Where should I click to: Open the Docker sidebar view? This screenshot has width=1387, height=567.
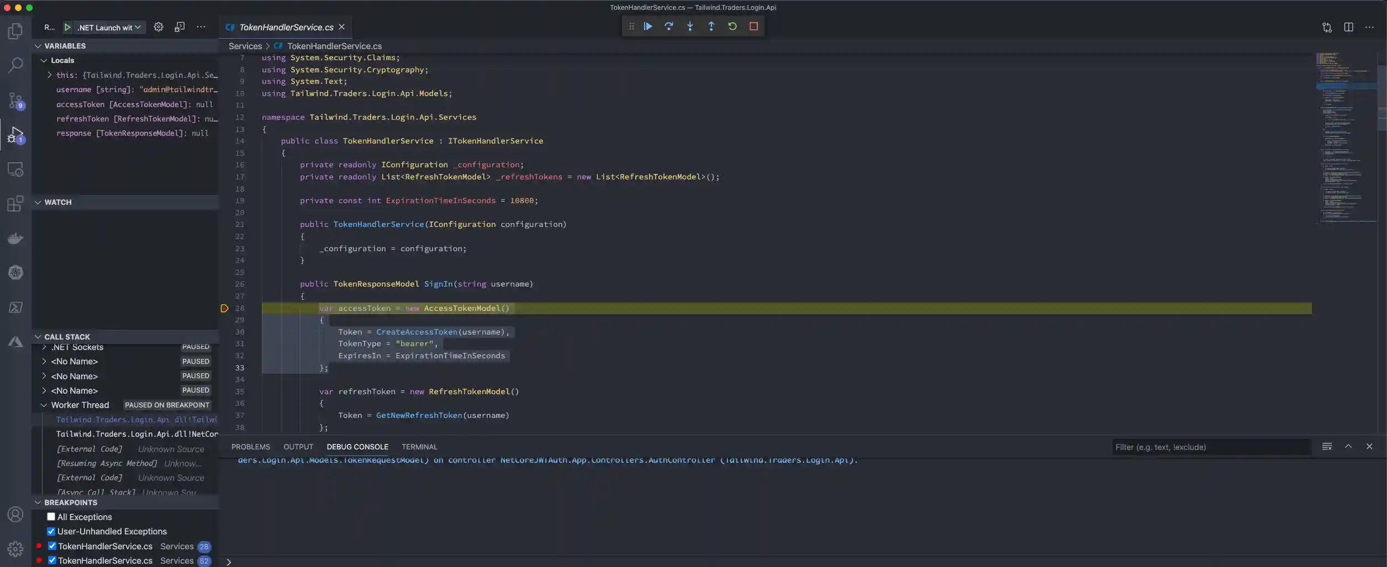click(15, 237)
